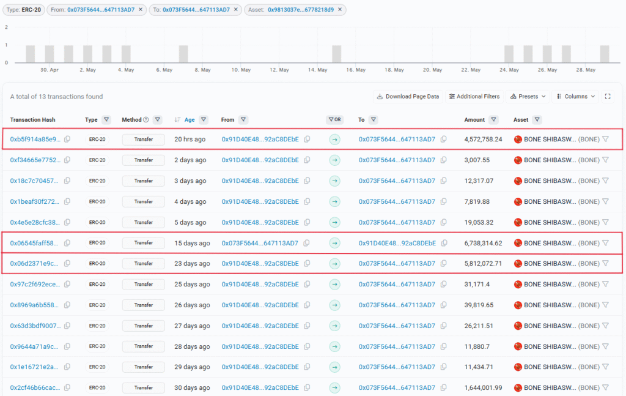Click asset address 0x9813037e in filter chip

[x=301, y=10]
